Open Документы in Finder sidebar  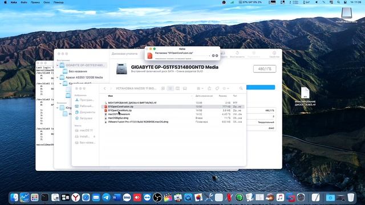85,112
